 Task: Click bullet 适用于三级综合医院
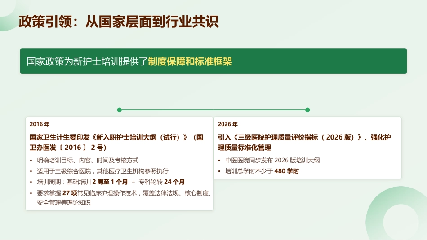pos(64,171)
